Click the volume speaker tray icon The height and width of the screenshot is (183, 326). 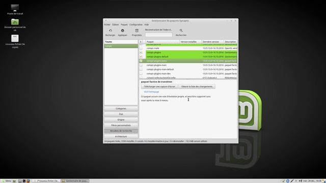pyautogui.click(x=301, y=181)
